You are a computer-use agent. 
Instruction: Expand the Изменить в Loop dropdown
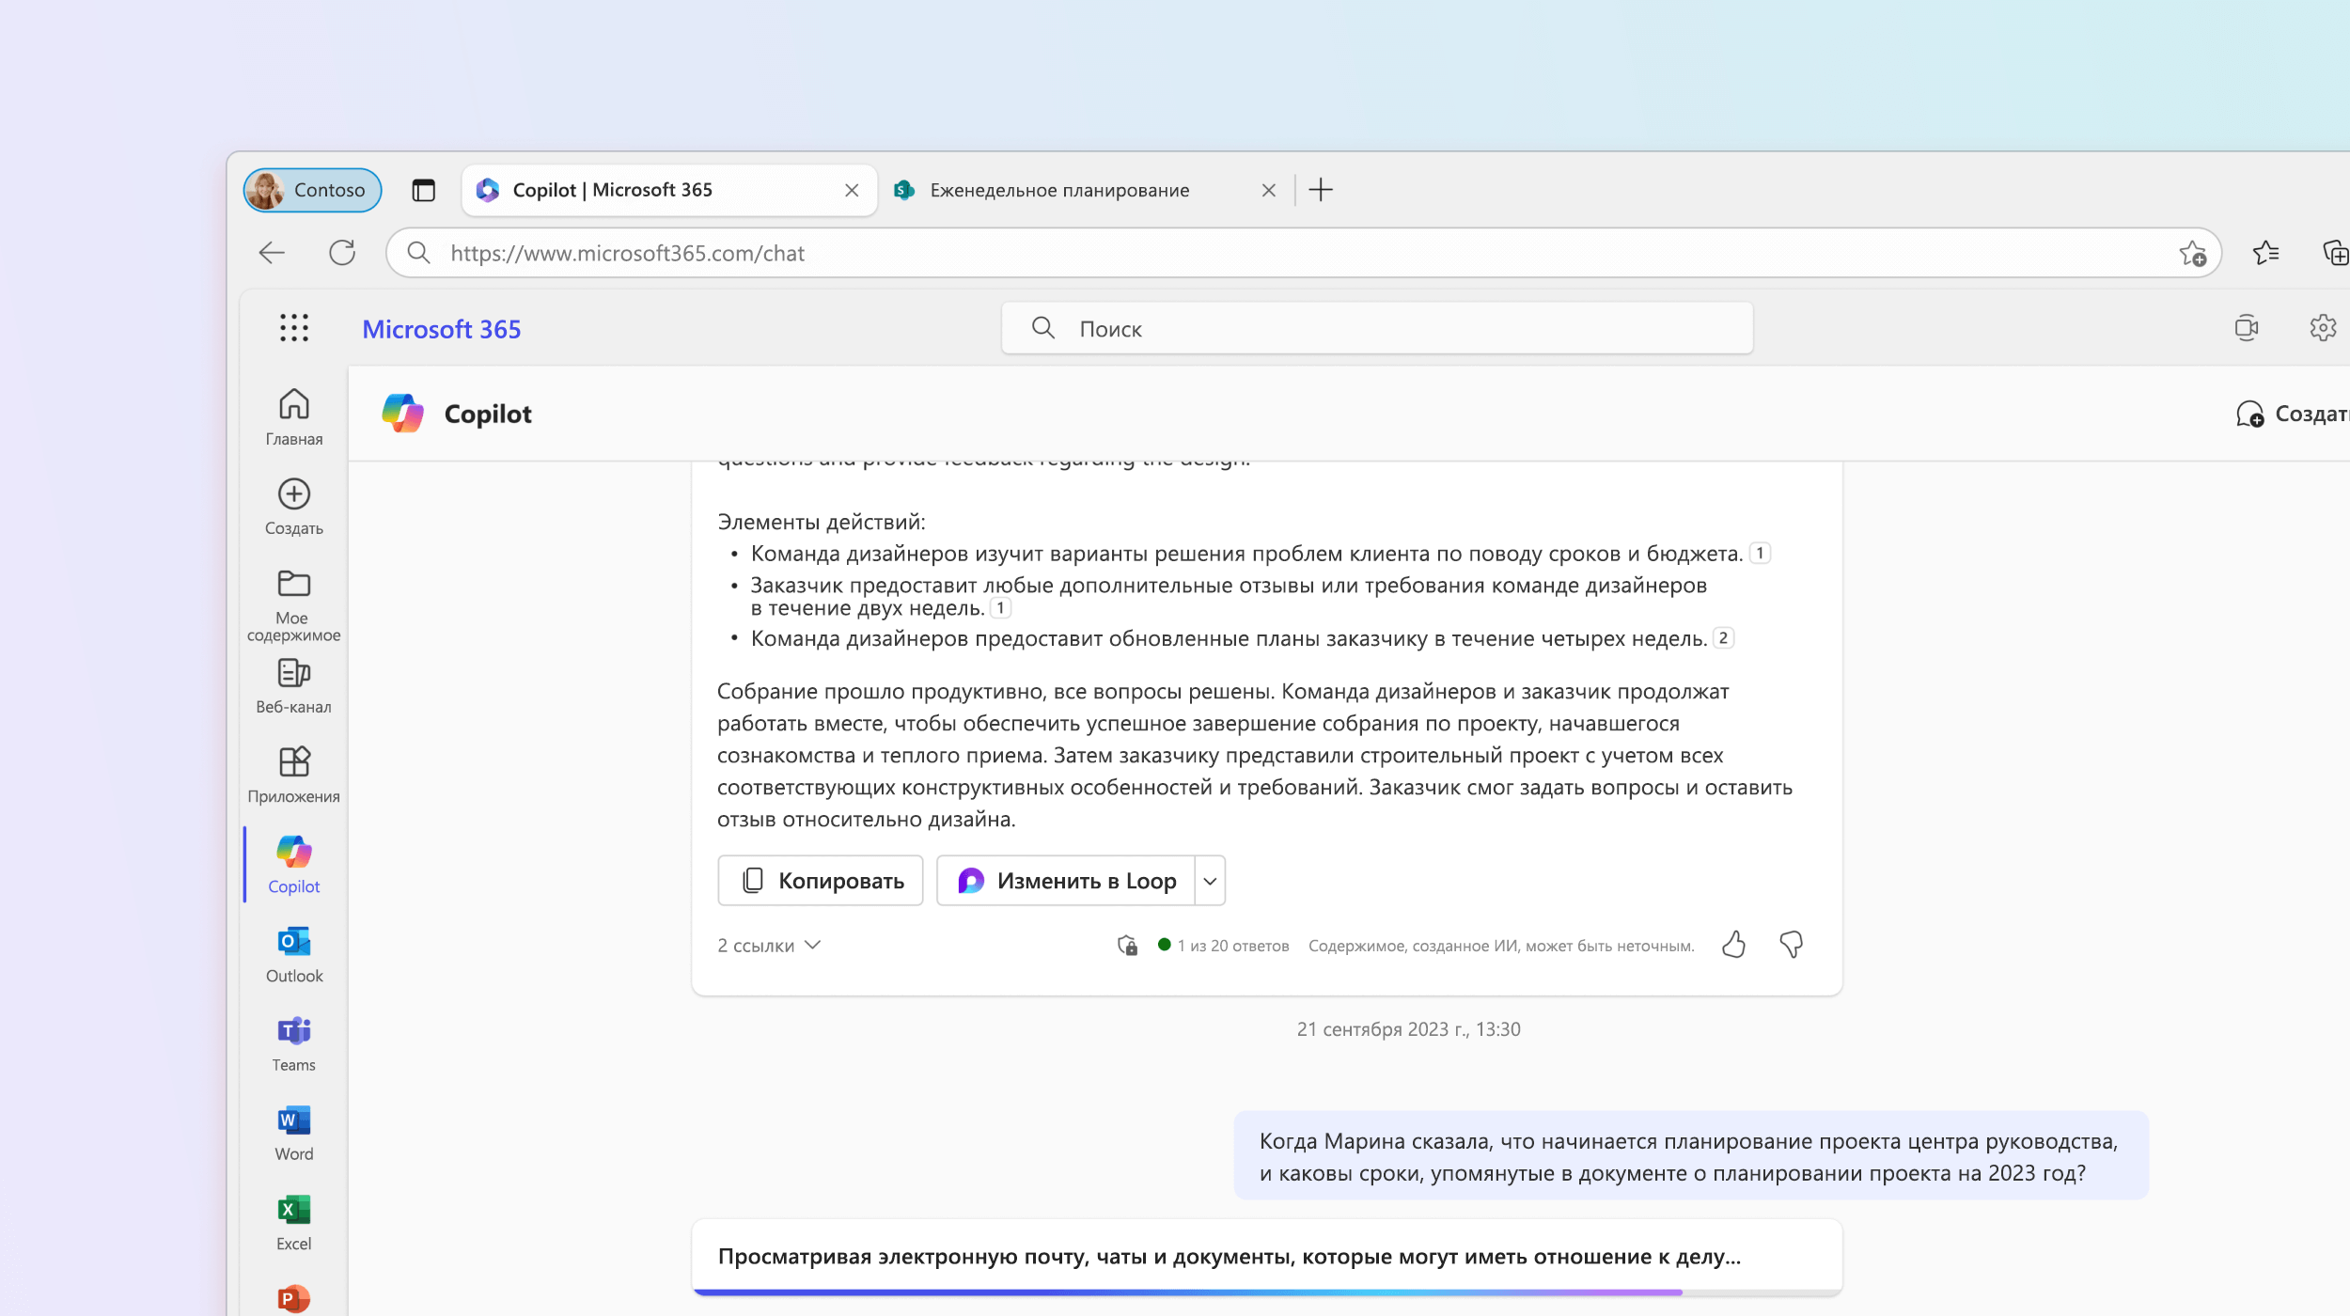pos(1211,878)
